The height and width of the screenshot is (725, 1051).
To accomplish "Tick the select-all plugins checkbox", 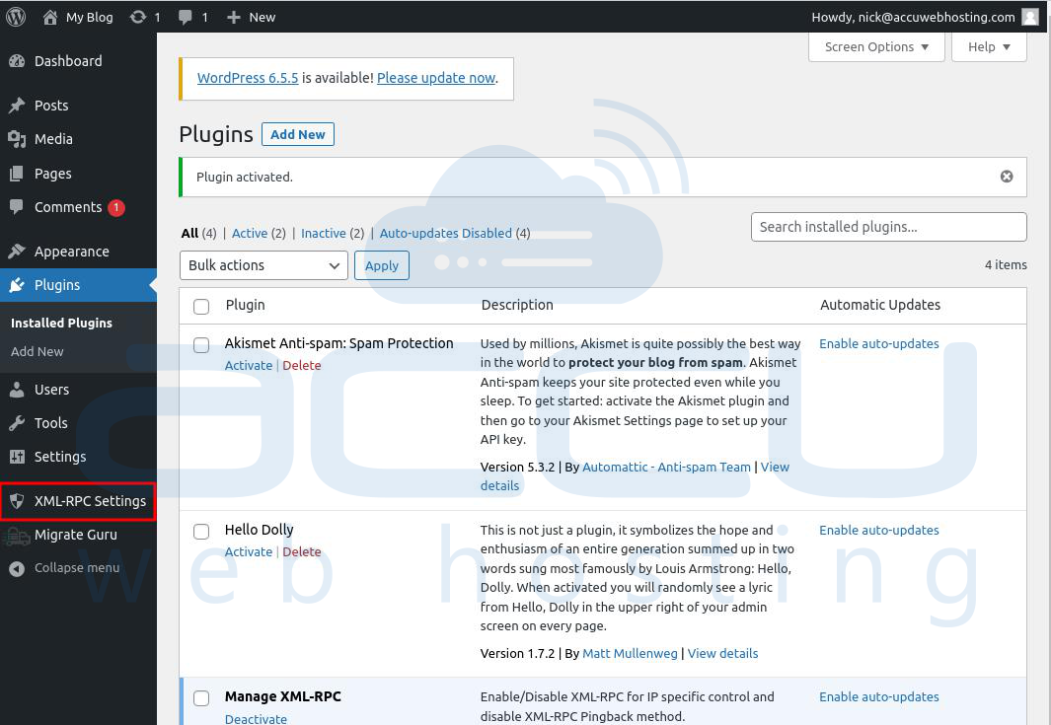I will click(x=201, y=306).
